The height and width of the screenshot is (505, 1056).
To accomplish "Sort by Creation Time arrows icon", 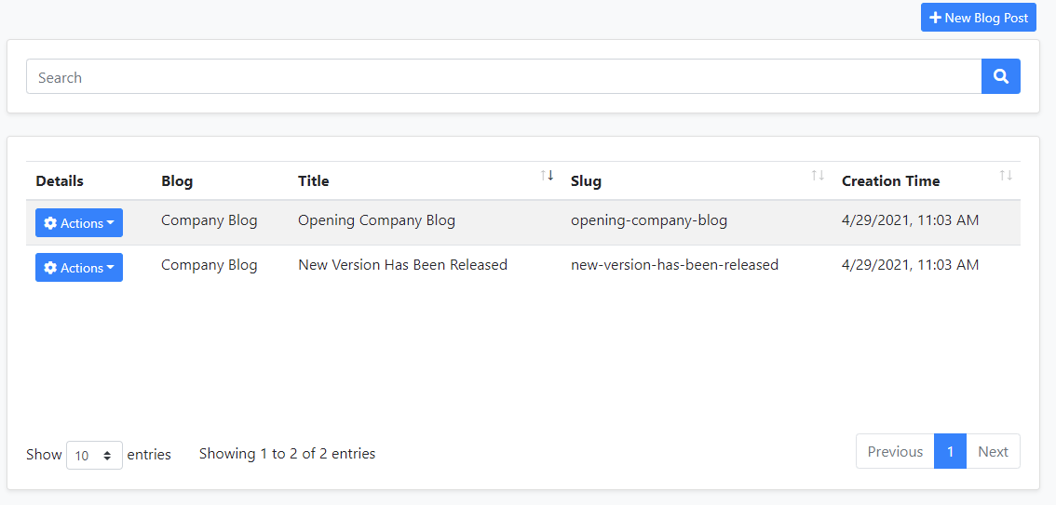I will pos(1006,175).
